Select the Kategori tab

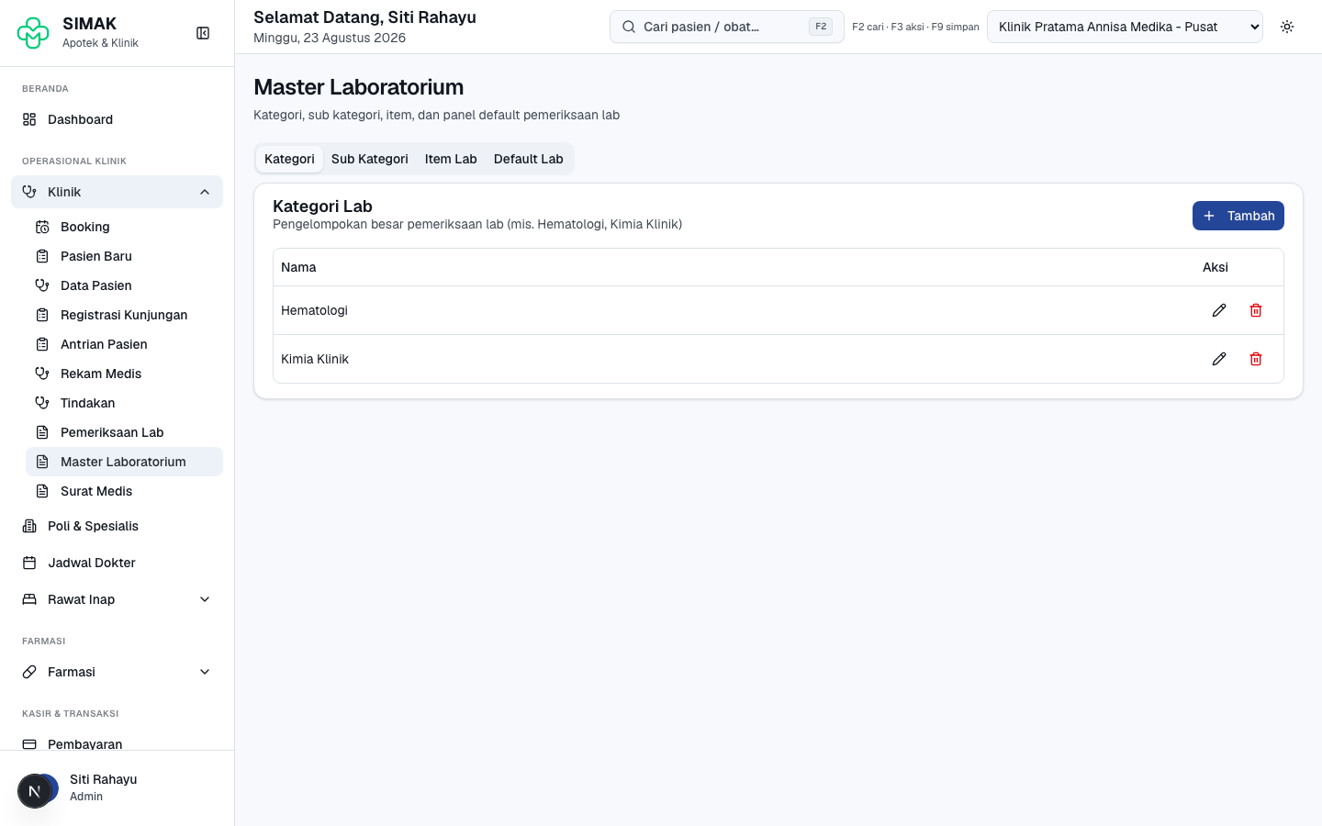click(x=289, y=159)
